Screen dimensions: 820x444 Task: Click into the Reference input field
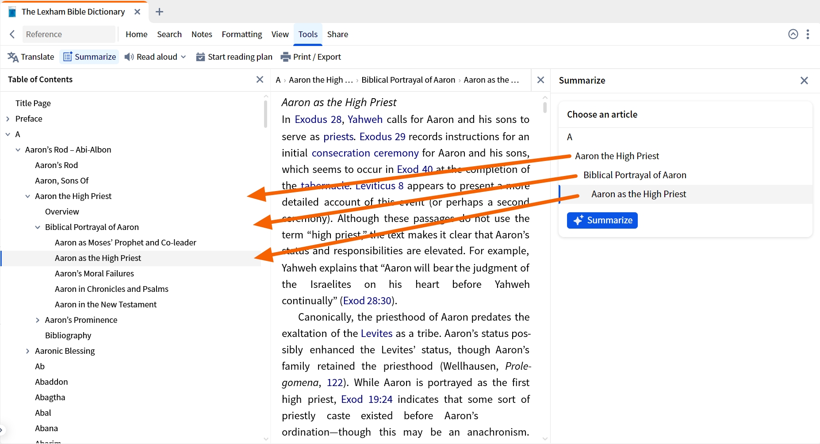69,34
